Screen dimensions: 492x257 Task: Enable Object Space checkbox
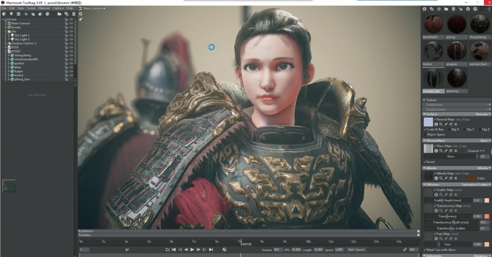[426, 134]
